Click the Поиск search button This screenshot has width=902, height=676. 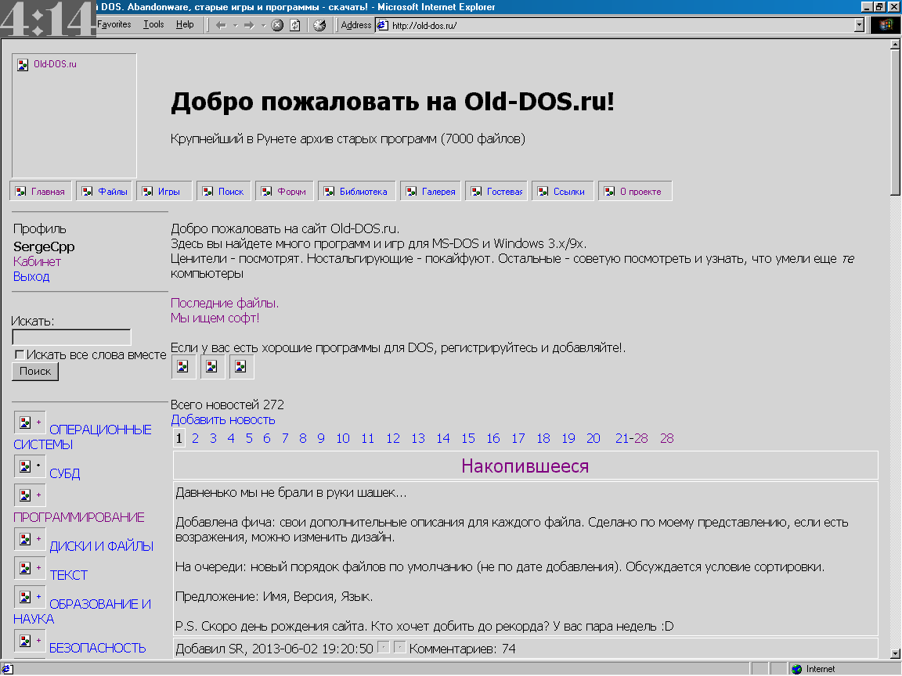tap(35, 372)
